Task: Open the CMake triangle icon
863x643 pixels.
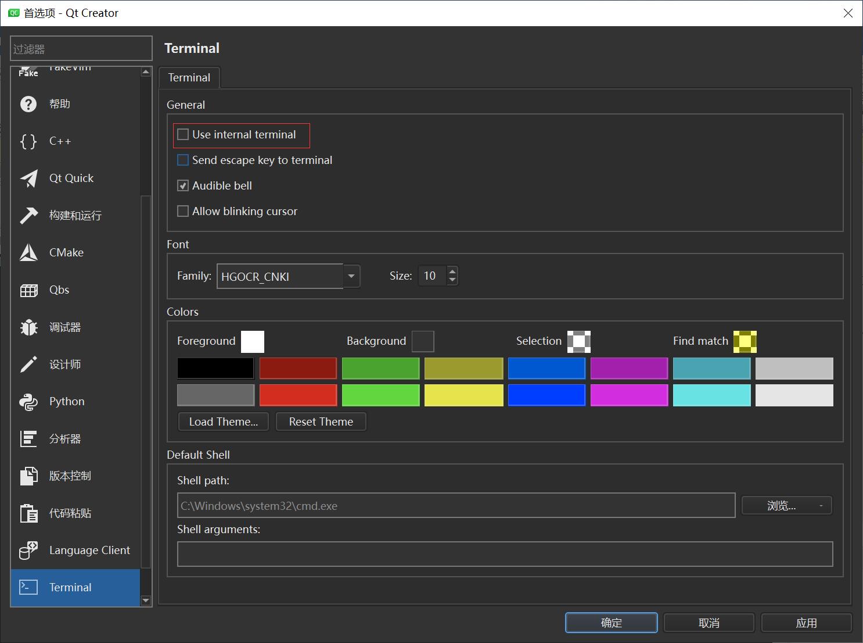Action: [x=28, y=253]
